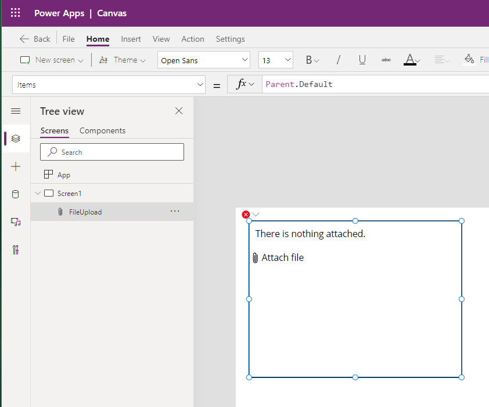The width and height of the screenshot is (489, 407).
Task: Click the Advanced tools icon in the sidebar
Action: point(16,250)
